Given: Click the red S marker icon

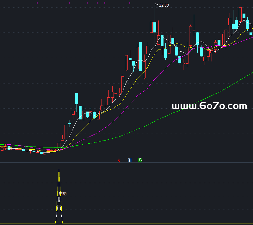Looking at the screenshot, I should pos(119,160).
